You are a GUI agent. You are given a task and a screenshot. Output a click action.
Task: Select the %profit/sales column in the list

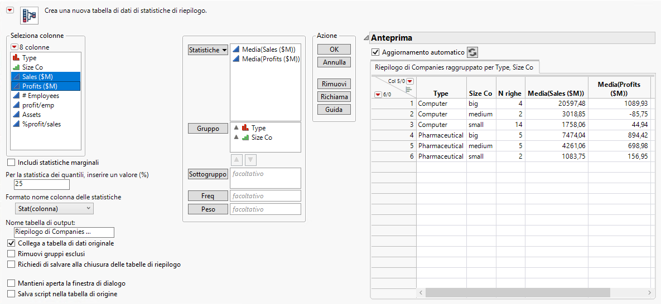(46, 124)
